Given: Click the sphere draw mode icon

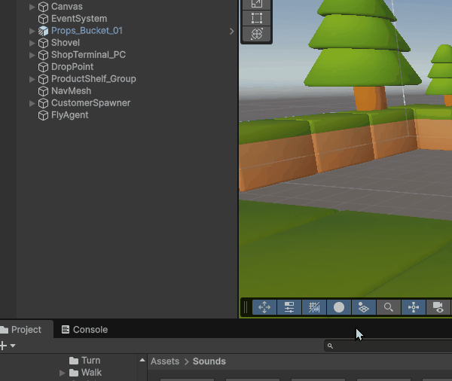Looking at the screenshot, I should coord(339,307).
